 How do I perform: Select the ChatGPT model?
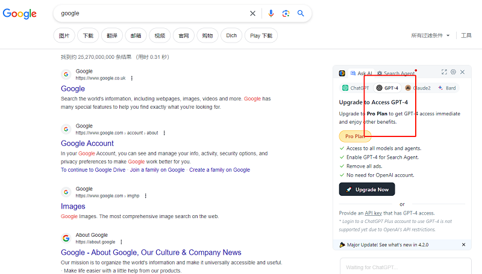[x=355, y=88]
